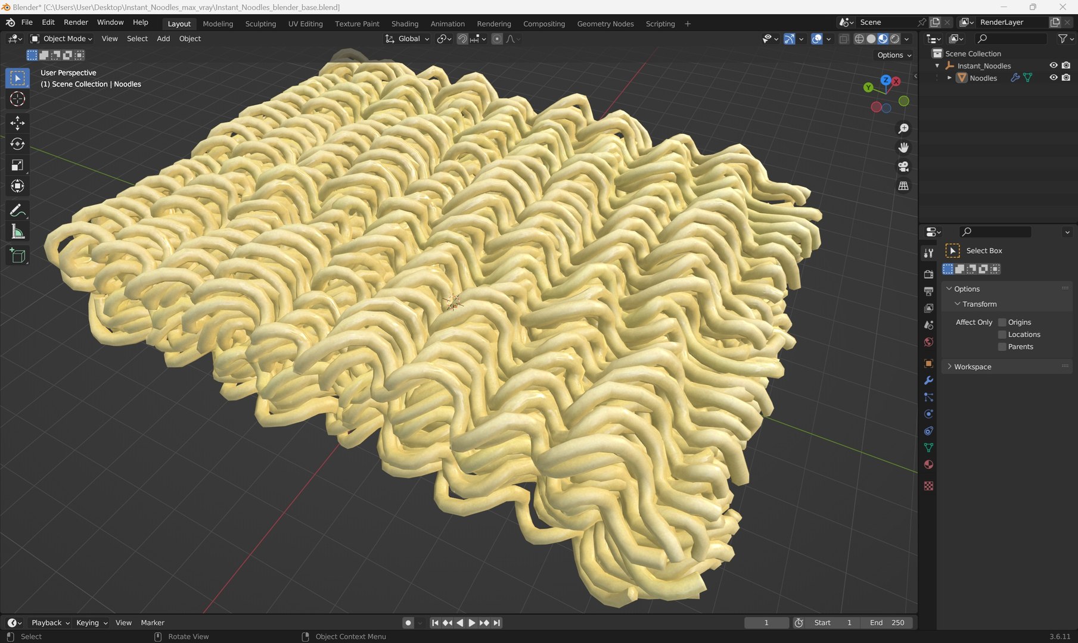Open the Texture properties tab
The width and height of the screenshot is (1078, 643).
928,486
